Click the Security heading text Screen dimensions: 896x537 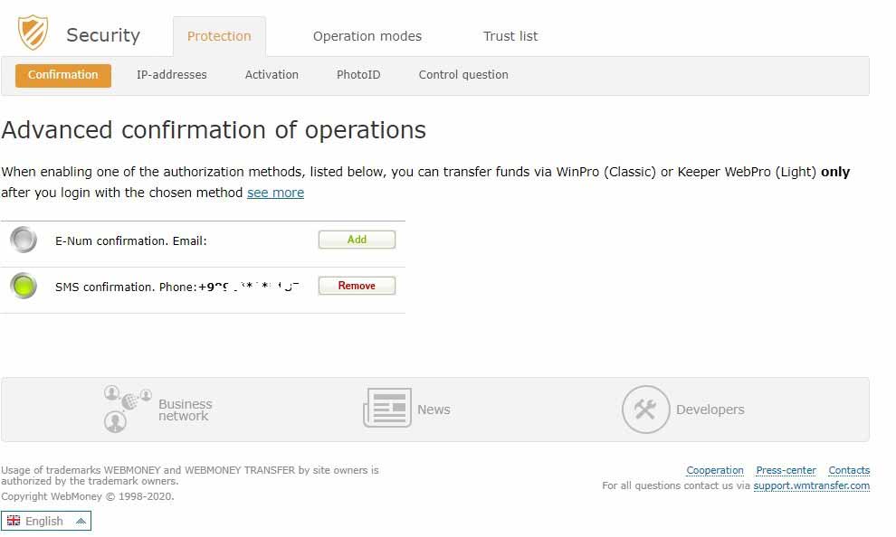coord(103,35)
